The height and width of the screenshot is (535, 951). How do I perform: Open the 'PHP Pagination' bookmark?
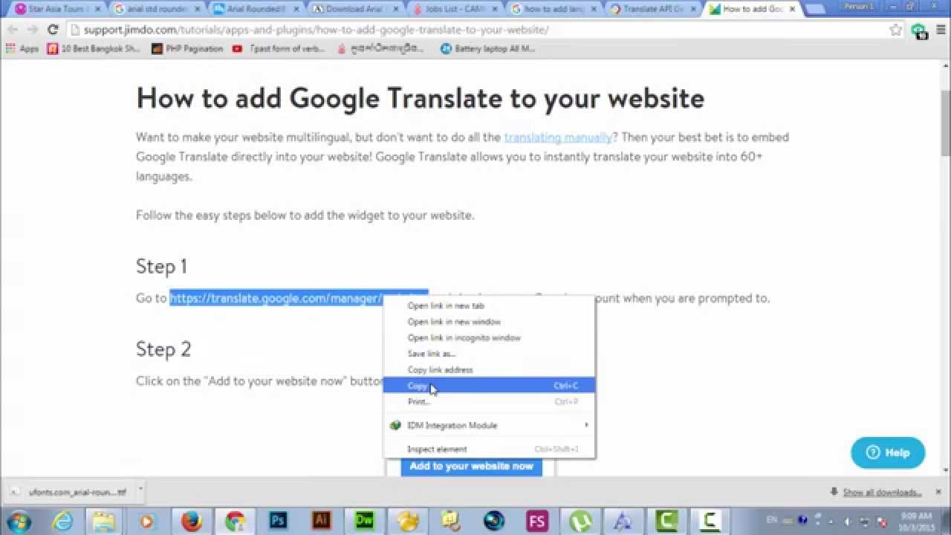187,48
